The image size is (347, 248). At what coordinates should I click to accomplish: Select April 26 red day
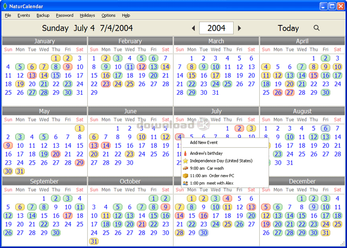click(278, 93)
